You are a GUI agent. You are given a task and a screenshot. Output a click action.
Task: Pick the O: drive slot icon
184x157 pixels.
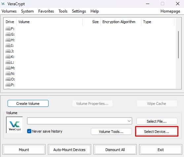point(8,79)
